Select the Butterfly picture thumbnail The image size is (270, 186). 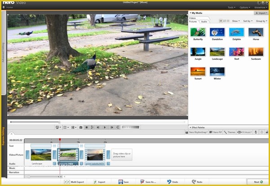(198, 32)
